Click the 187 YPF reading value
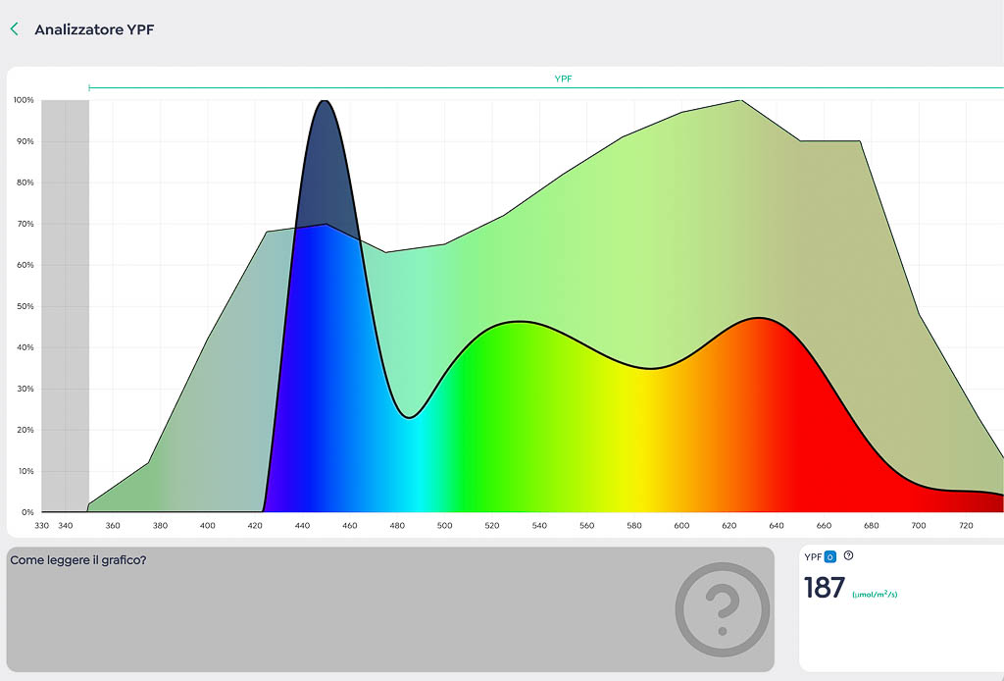 824,588
